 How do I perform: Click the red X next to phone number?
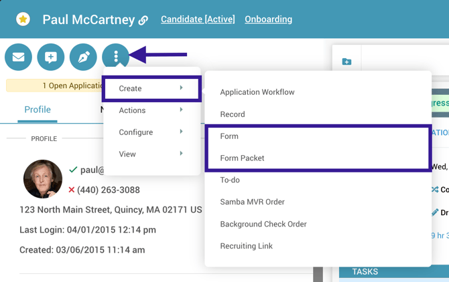point(72,190)
